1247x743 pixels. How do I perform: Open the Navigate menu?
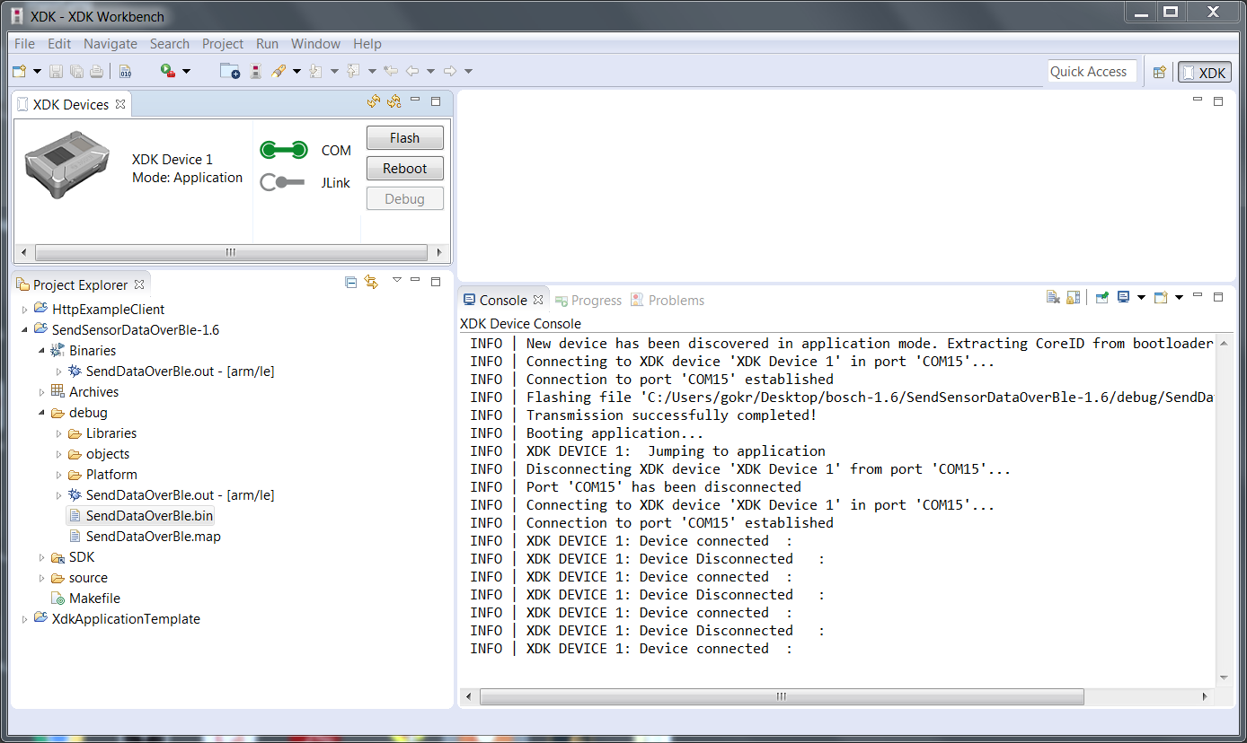111,43
